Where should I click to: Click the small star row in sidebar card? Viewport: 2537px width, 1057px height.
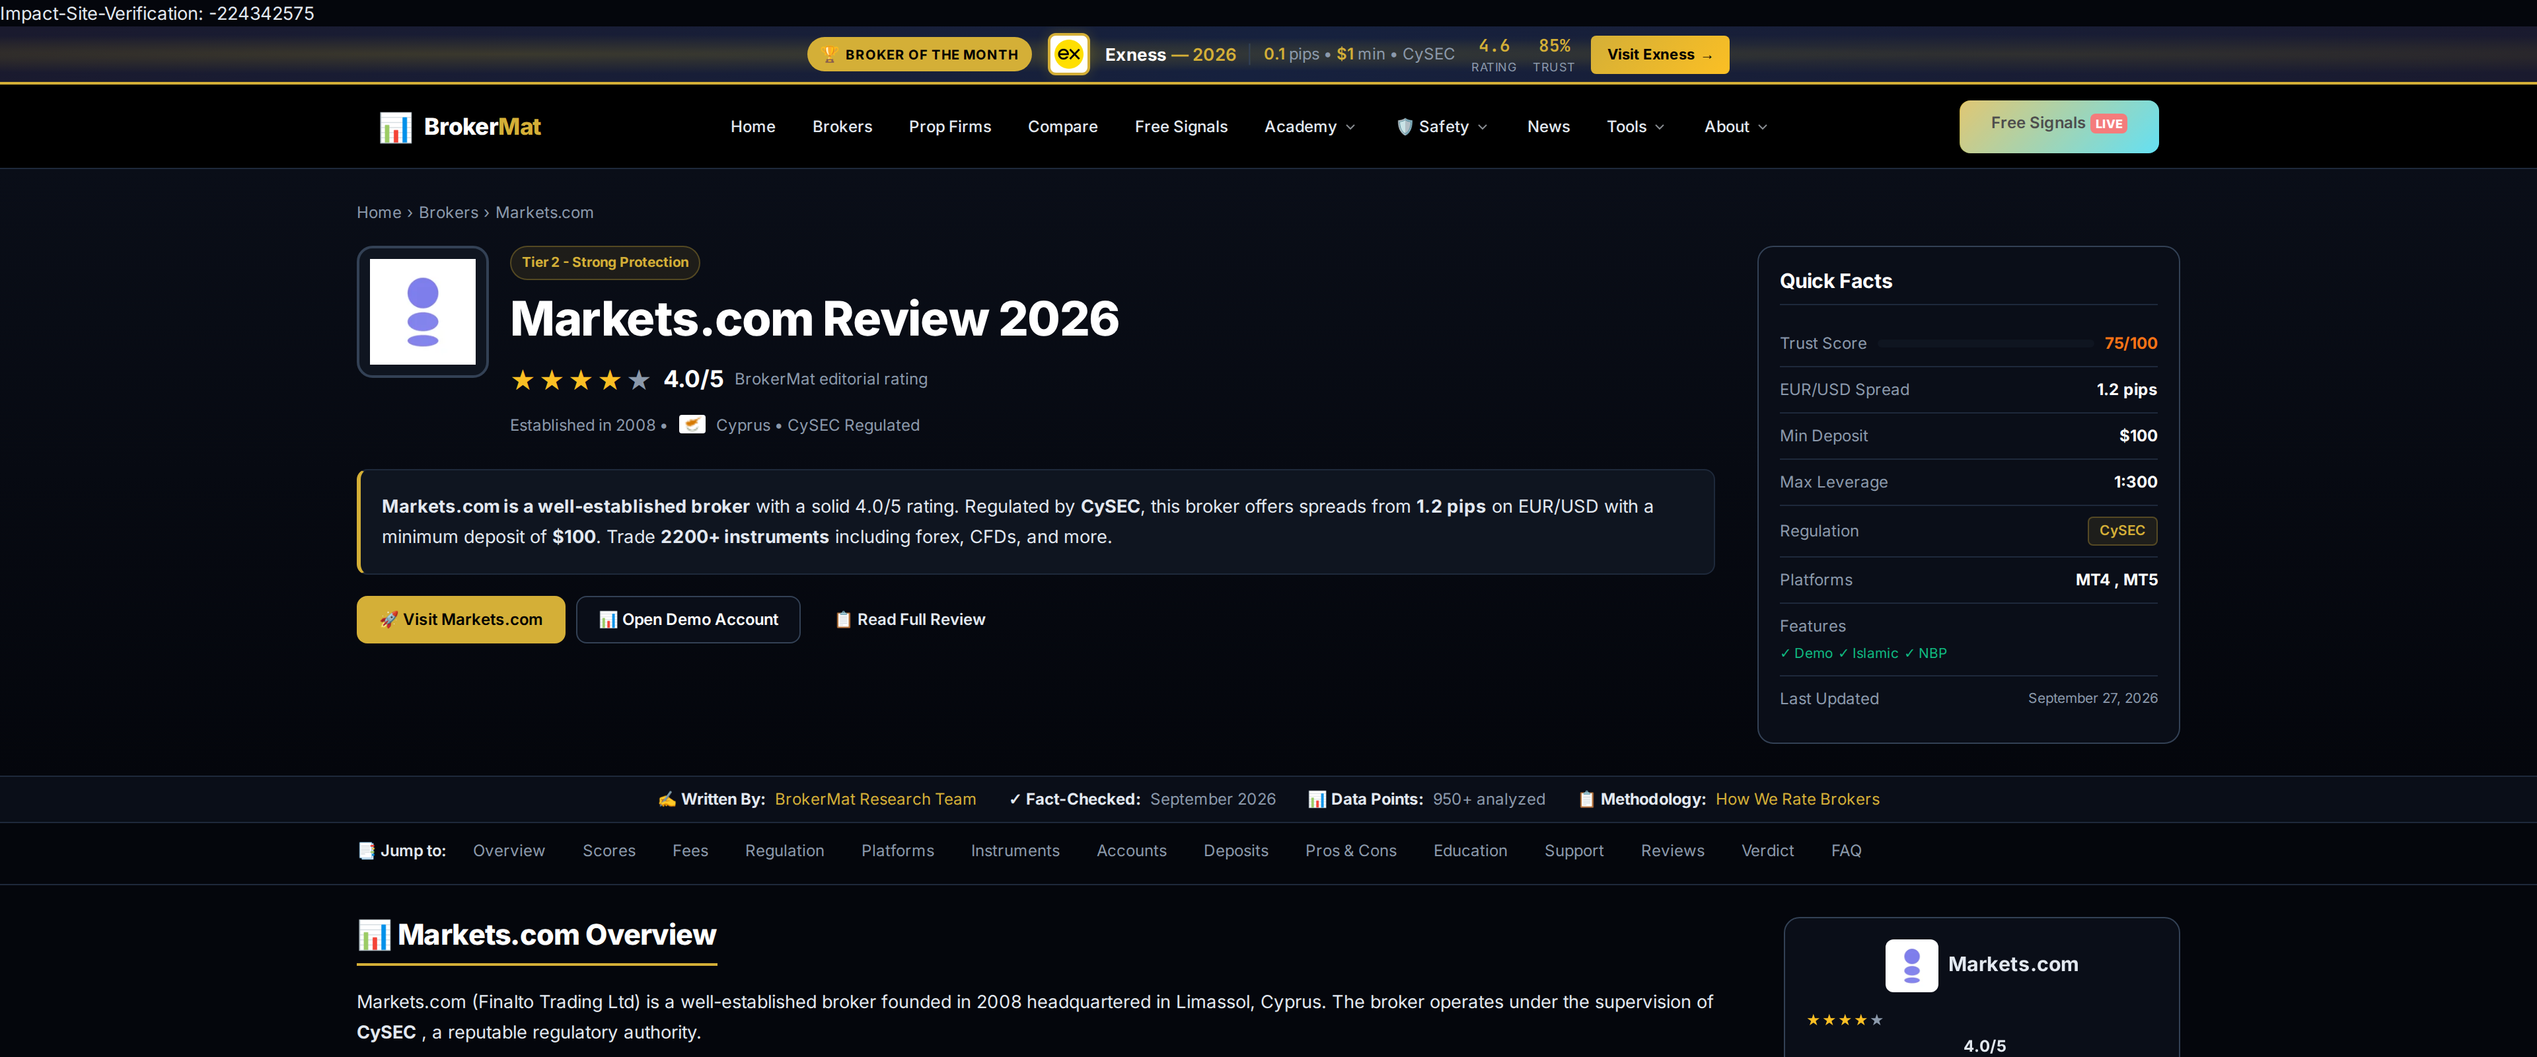coord(1845,1019)
